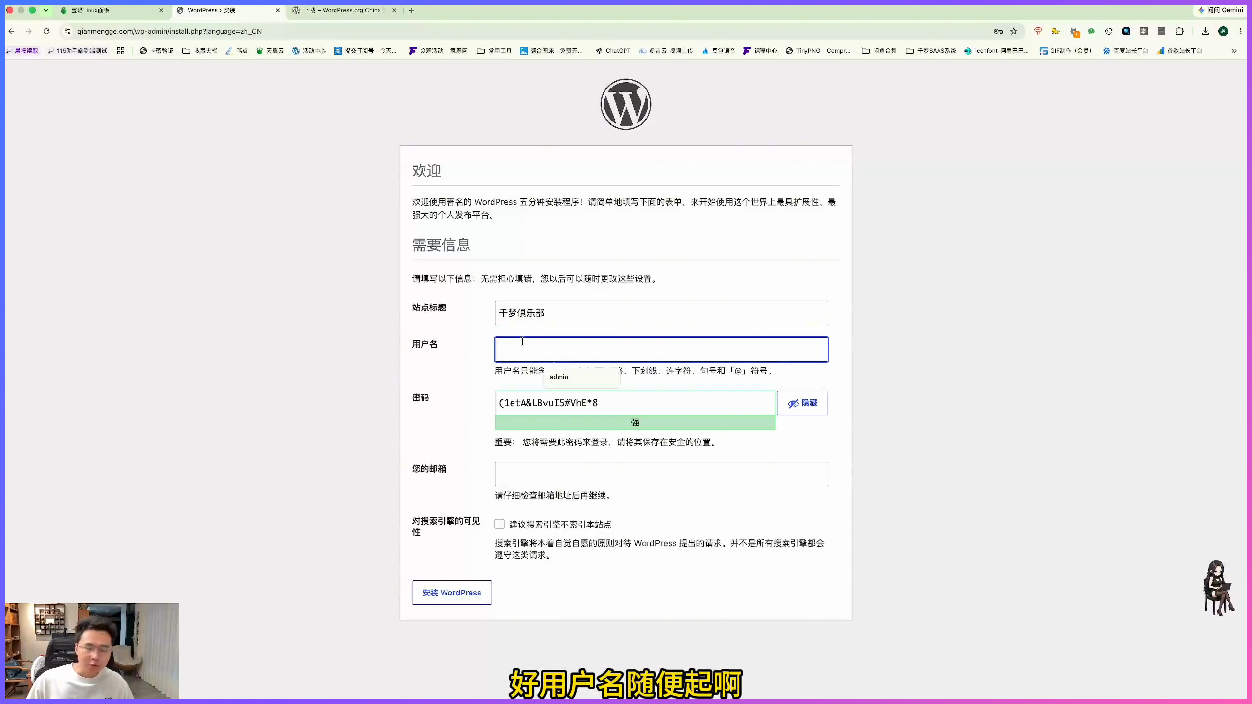Open the red pin extension icon
Image resolution: width=1252 pixels, height=704 pixels.
coord(1038,31)
